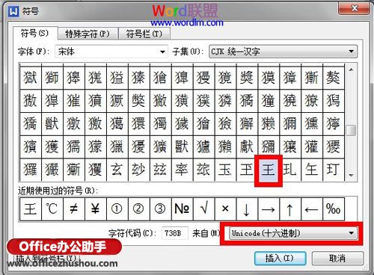Expand the 子集 subset dropdown
Viewport: 374px width, 275px height.
click(283, 52)
